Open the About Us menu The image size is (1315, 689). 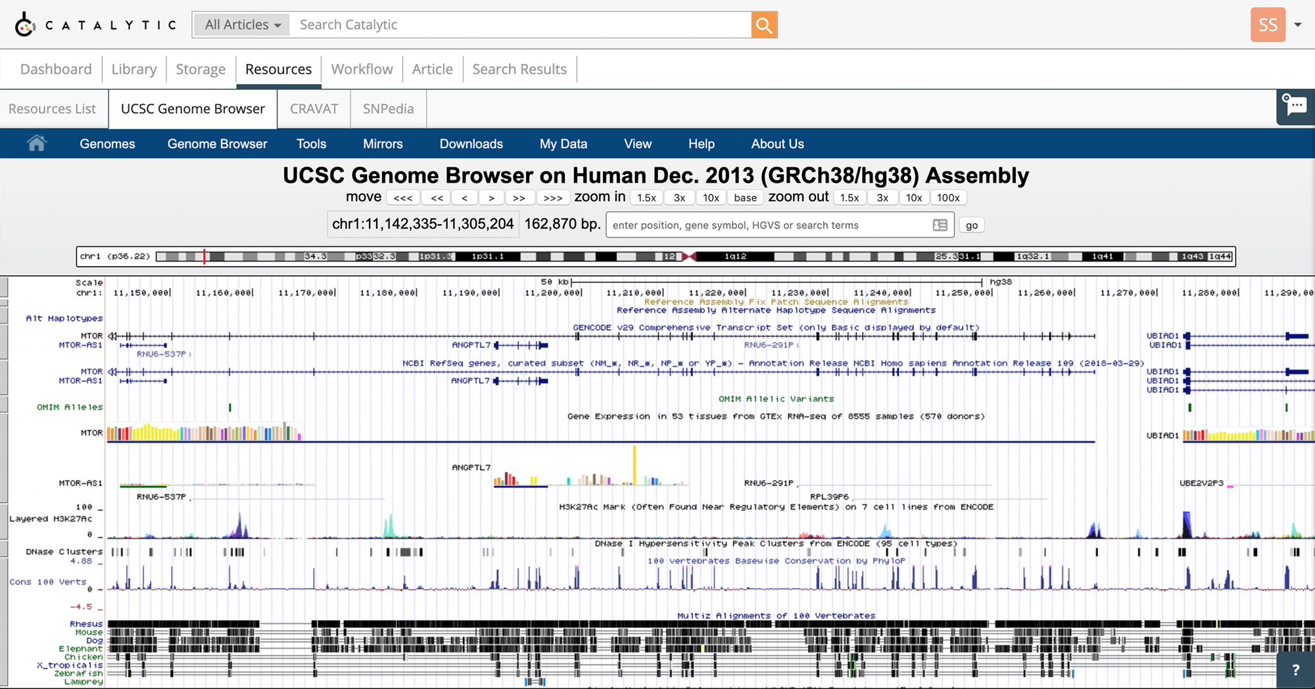(778, 144)
